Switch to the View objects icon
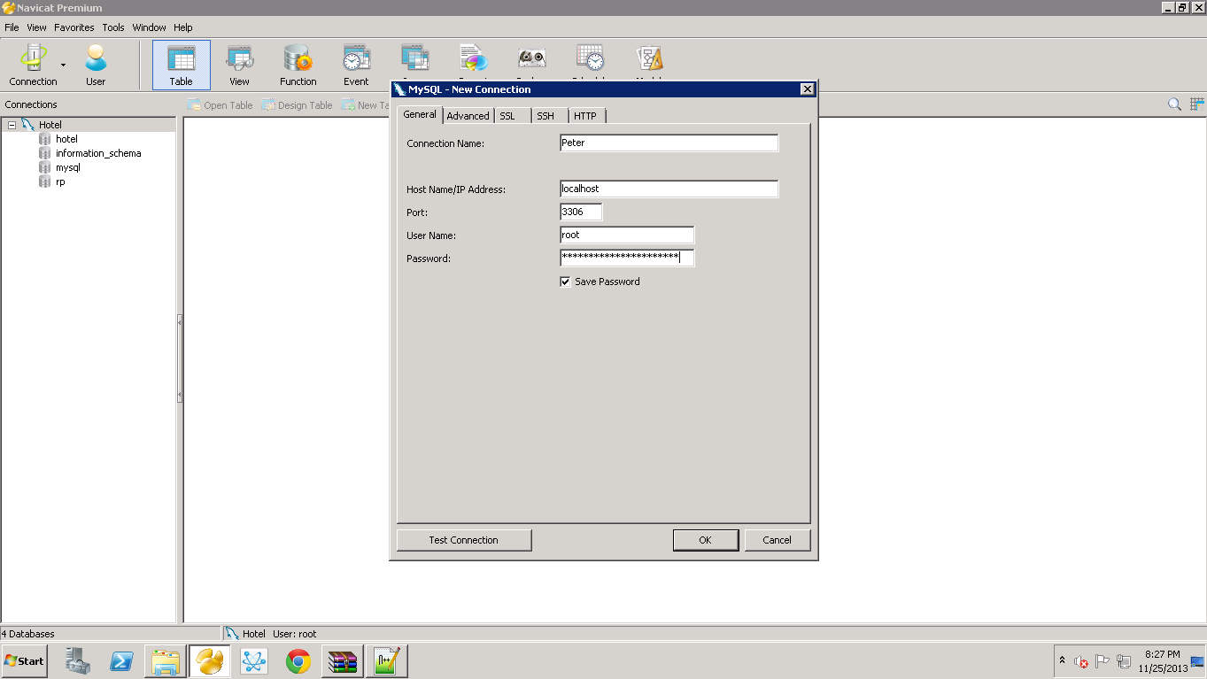The height and width of the screenshot is (679, 1207). tap(239, 66)
